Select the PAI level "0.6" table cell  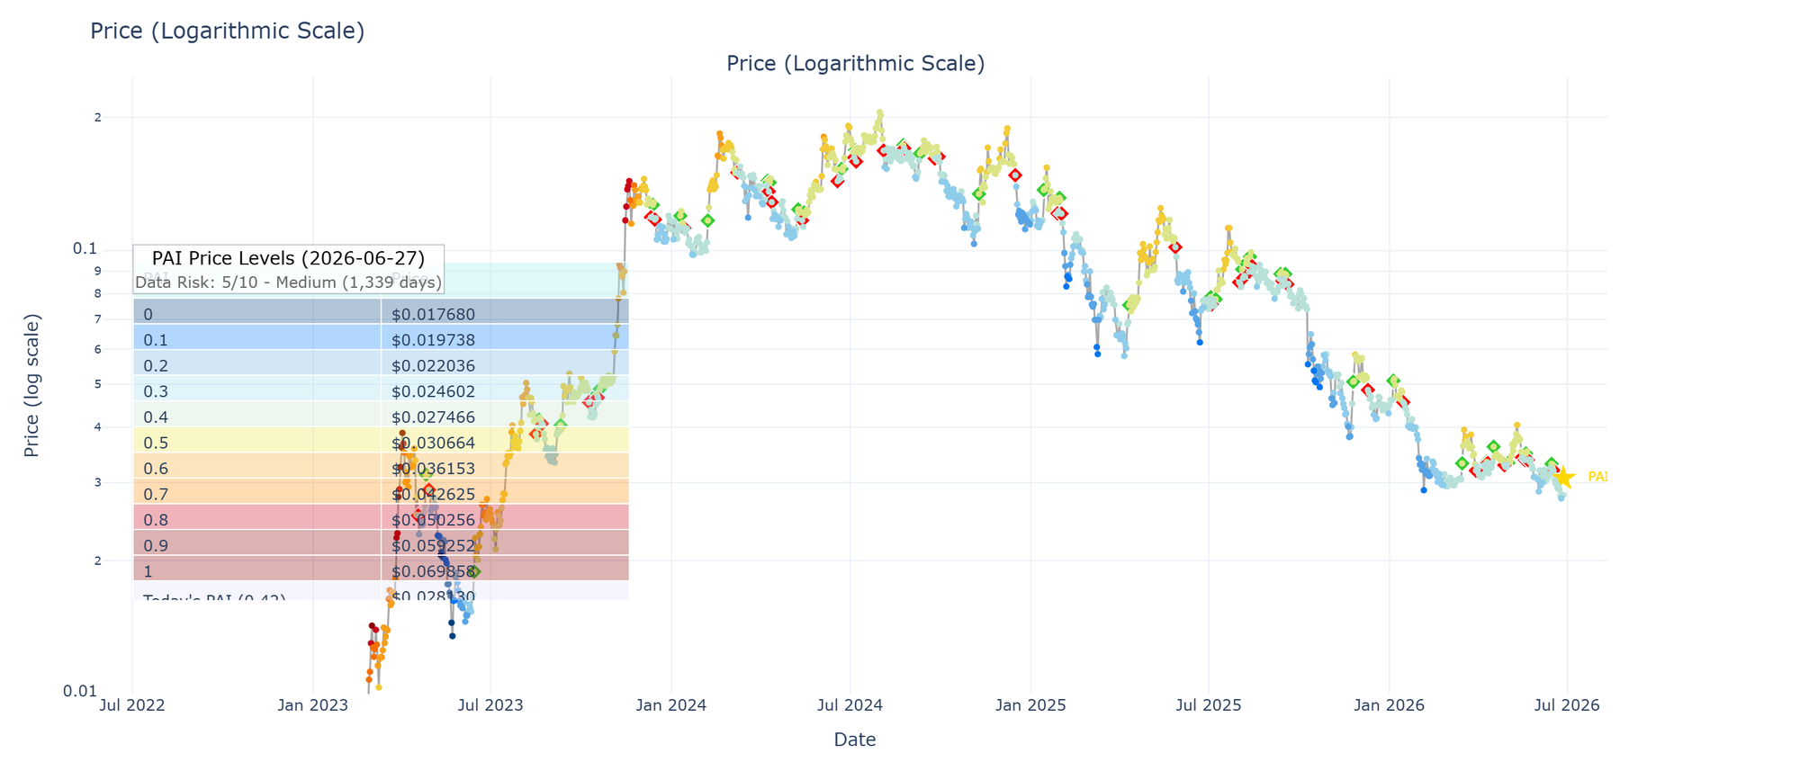coord(257,465)
